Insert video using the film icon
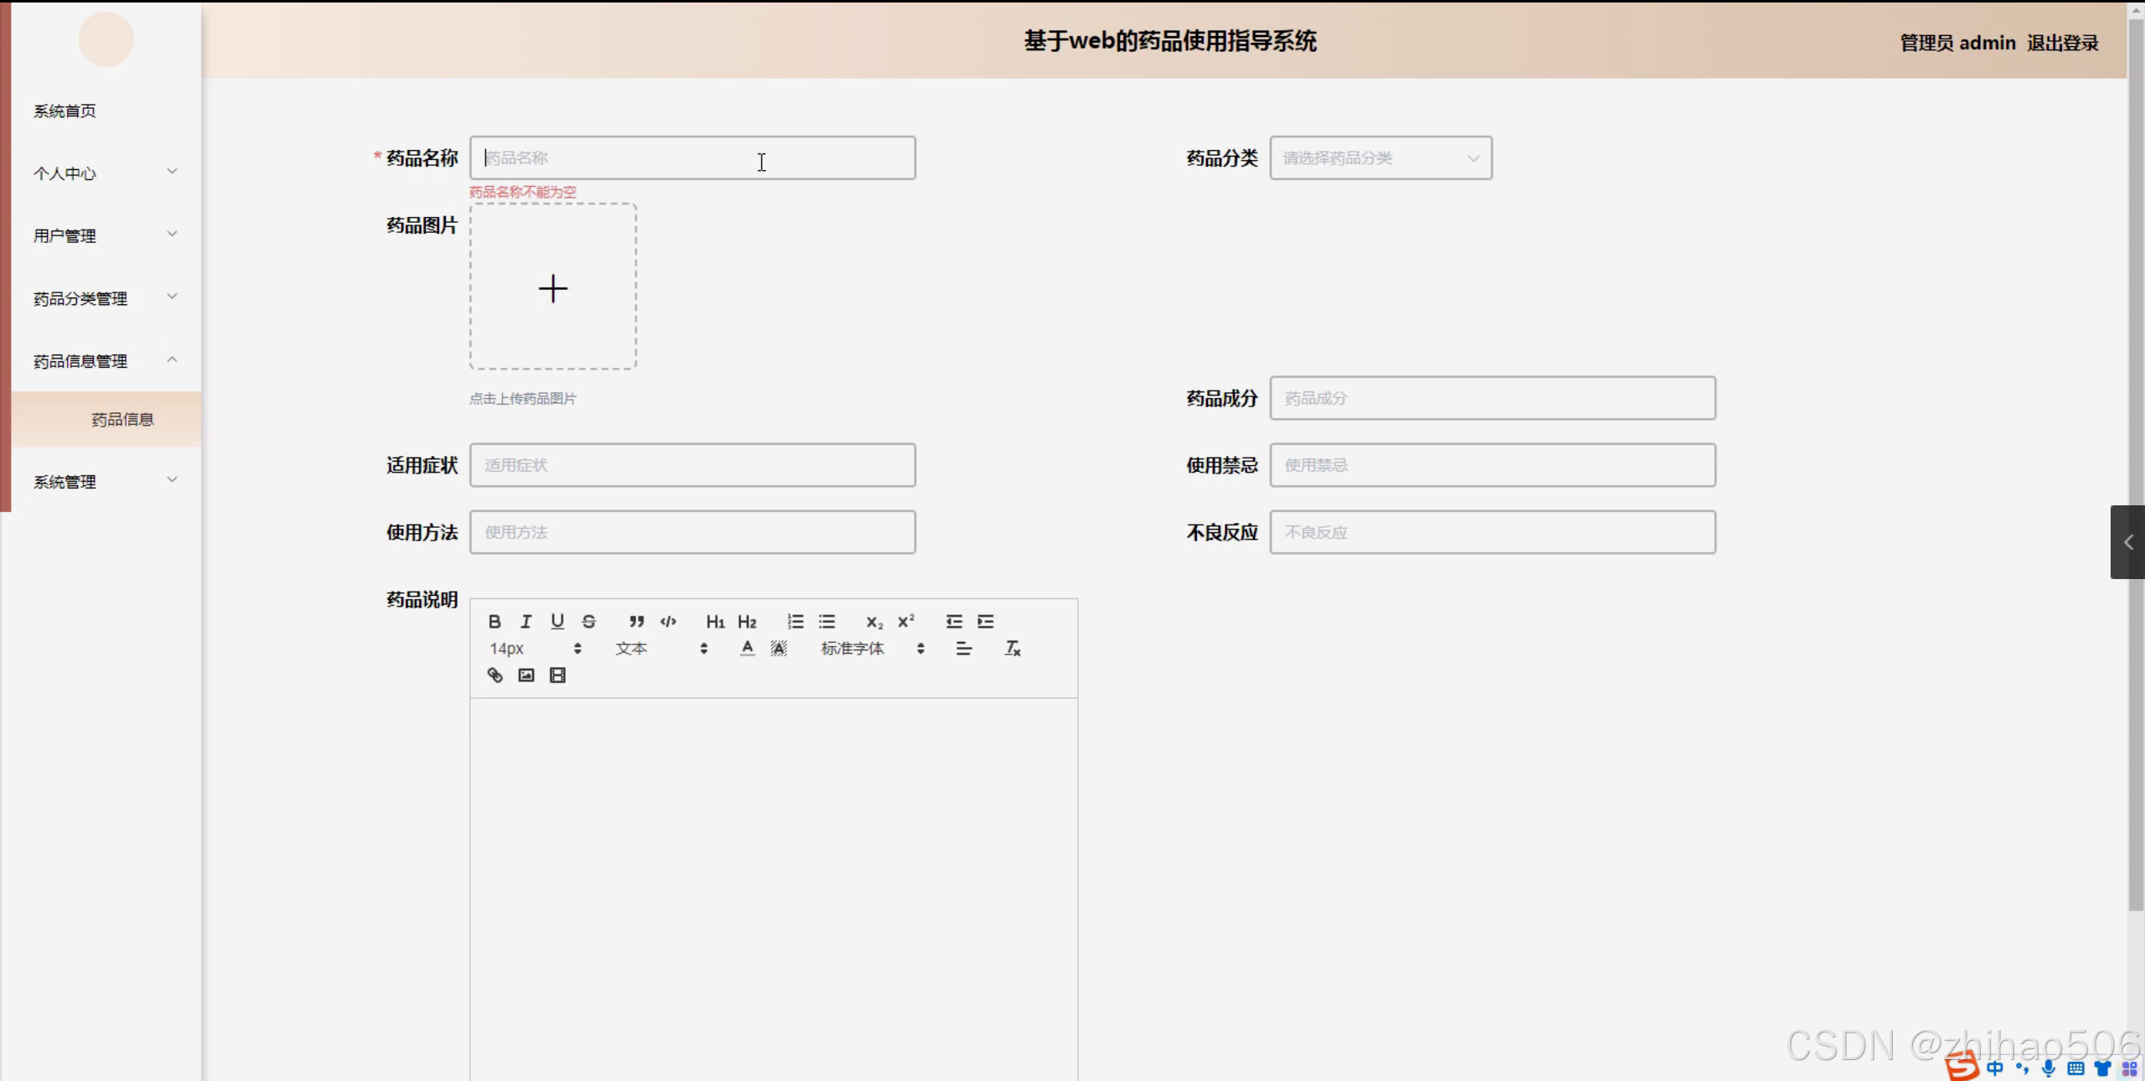2145x1081 pixels. pyautogui.click(x=557, y=675)
